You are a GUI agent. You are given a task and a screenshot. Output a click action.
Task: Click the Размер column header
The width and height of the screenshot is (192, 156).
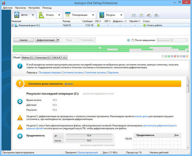click(x=66, y=21)
